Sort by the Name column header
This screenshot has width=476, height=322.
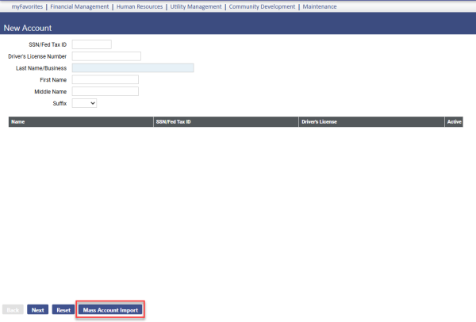point(18,122)
